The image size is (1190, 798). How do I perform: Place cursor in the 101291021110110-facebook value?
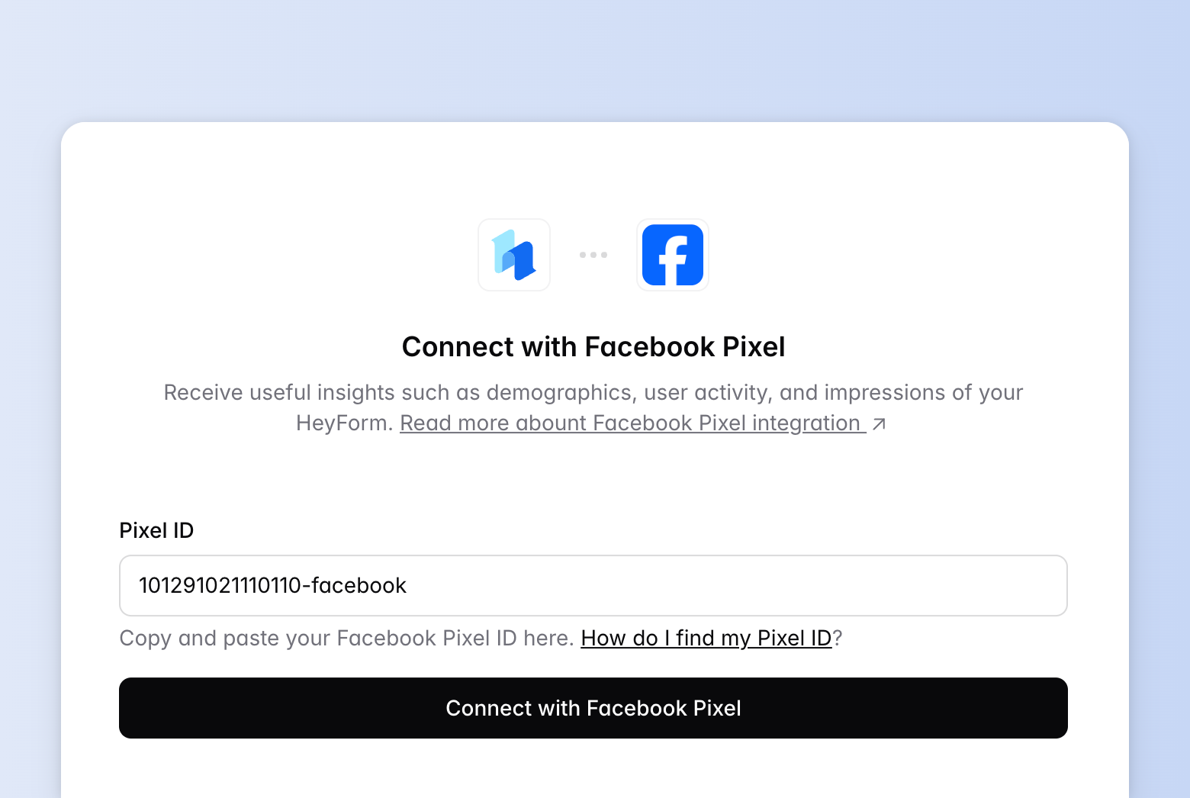point(272,585)
